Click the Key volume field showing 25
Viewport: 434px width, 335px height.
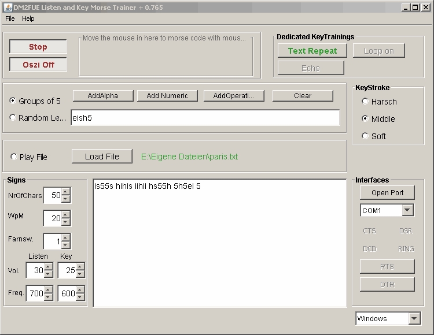[67, 270]
